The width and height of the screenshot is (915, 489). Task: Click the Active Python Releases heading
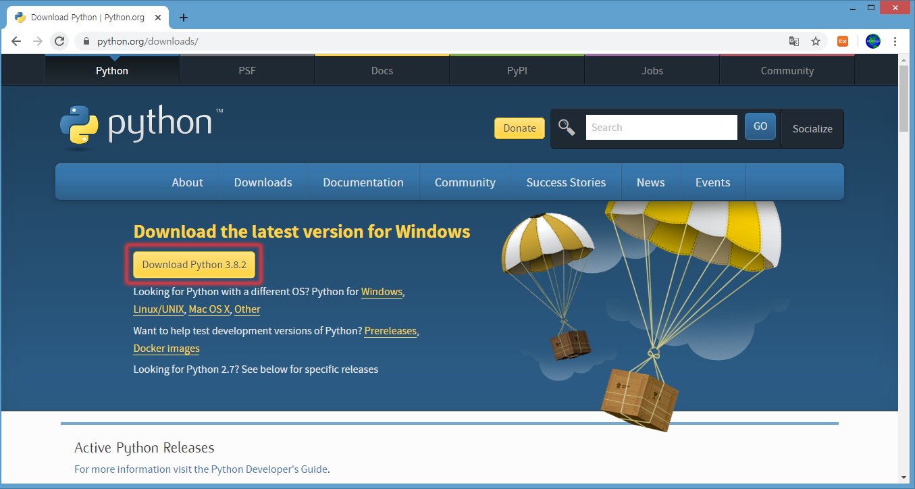coord(145,448)
